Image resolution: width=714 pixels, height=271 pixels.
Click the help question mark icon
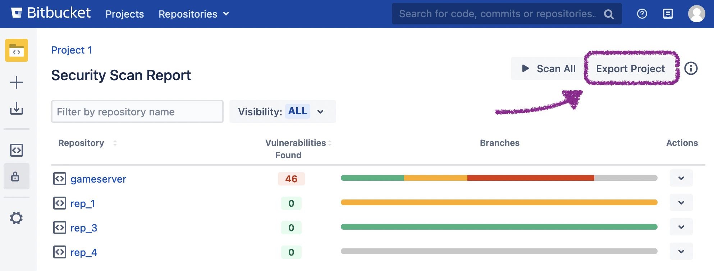point(642,14)
